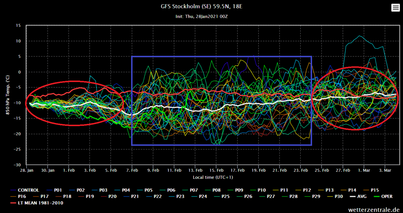Toggle the P02 ensemble member legend entry
Screen dimensions: 403x213
(77, 190)
